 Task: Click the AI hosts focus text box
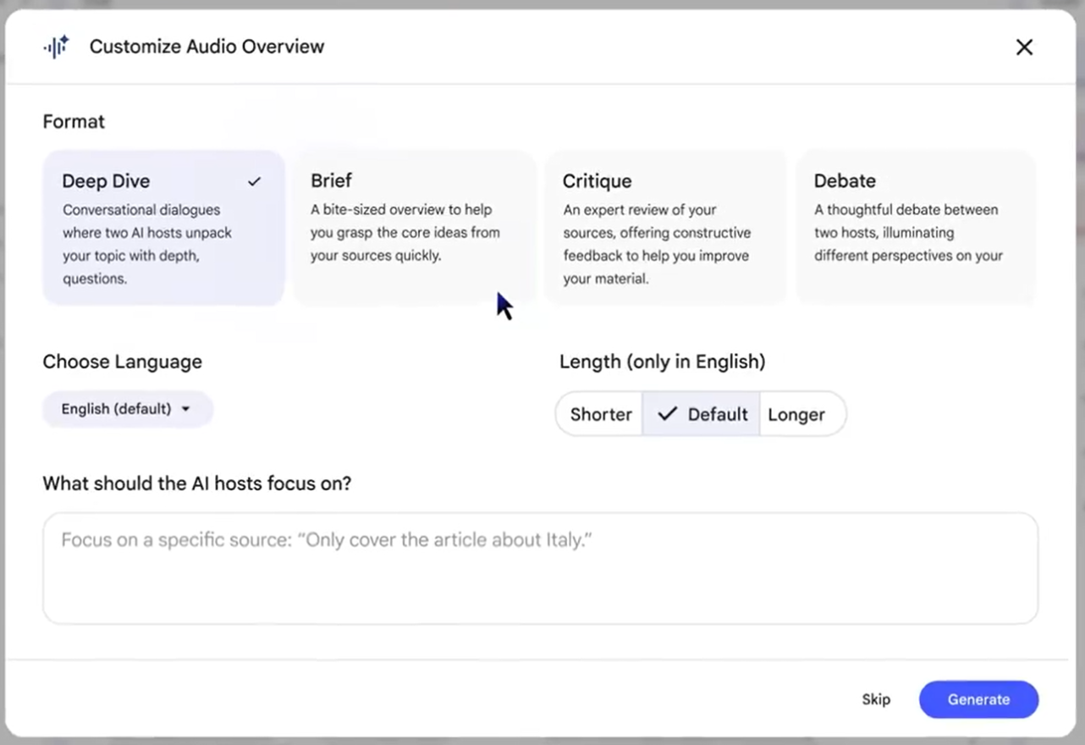coord(540,568)
